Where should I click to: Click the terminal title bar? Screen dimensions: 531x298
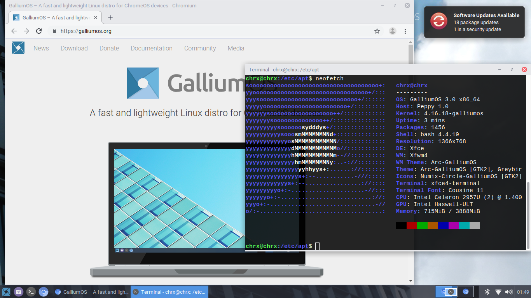click(388, 69)
